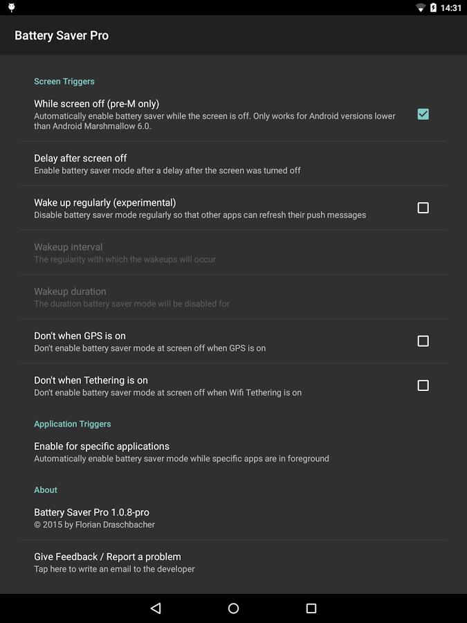
Task: Tap the 14:31 clock in status bar
Action: pos(450,8)
